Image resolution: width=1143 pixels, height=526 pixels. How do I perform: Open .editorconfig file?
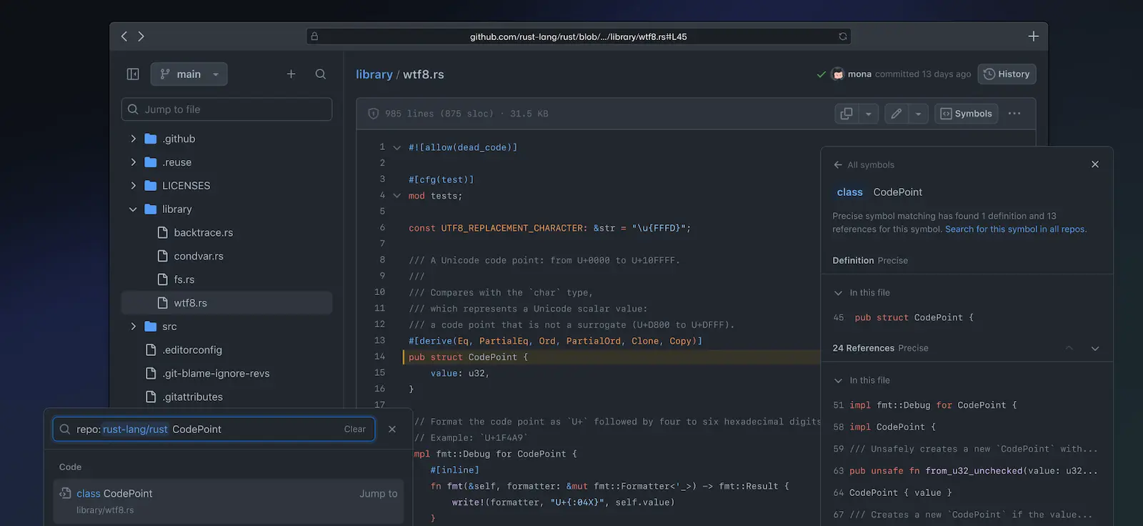(x=192, y=350)
